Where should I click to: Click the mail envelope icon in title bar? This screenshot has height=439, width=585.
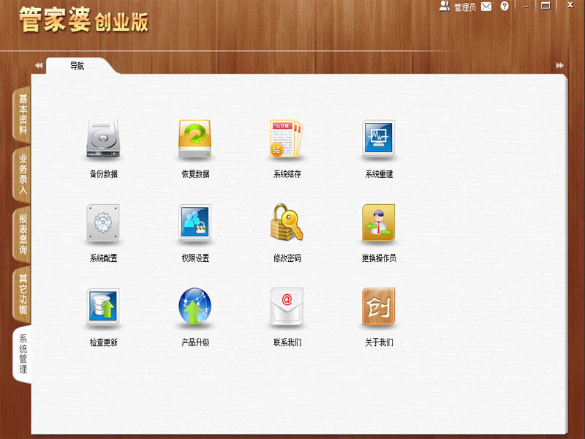click(486, 7)
